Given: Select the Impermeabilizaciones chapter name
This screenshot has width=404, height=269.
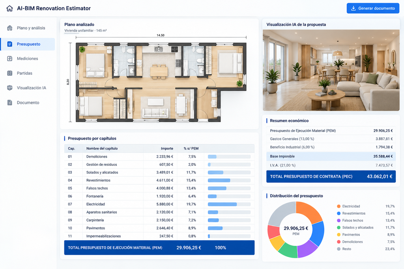Looking at the screenshot, I should (x=103, y=236).
